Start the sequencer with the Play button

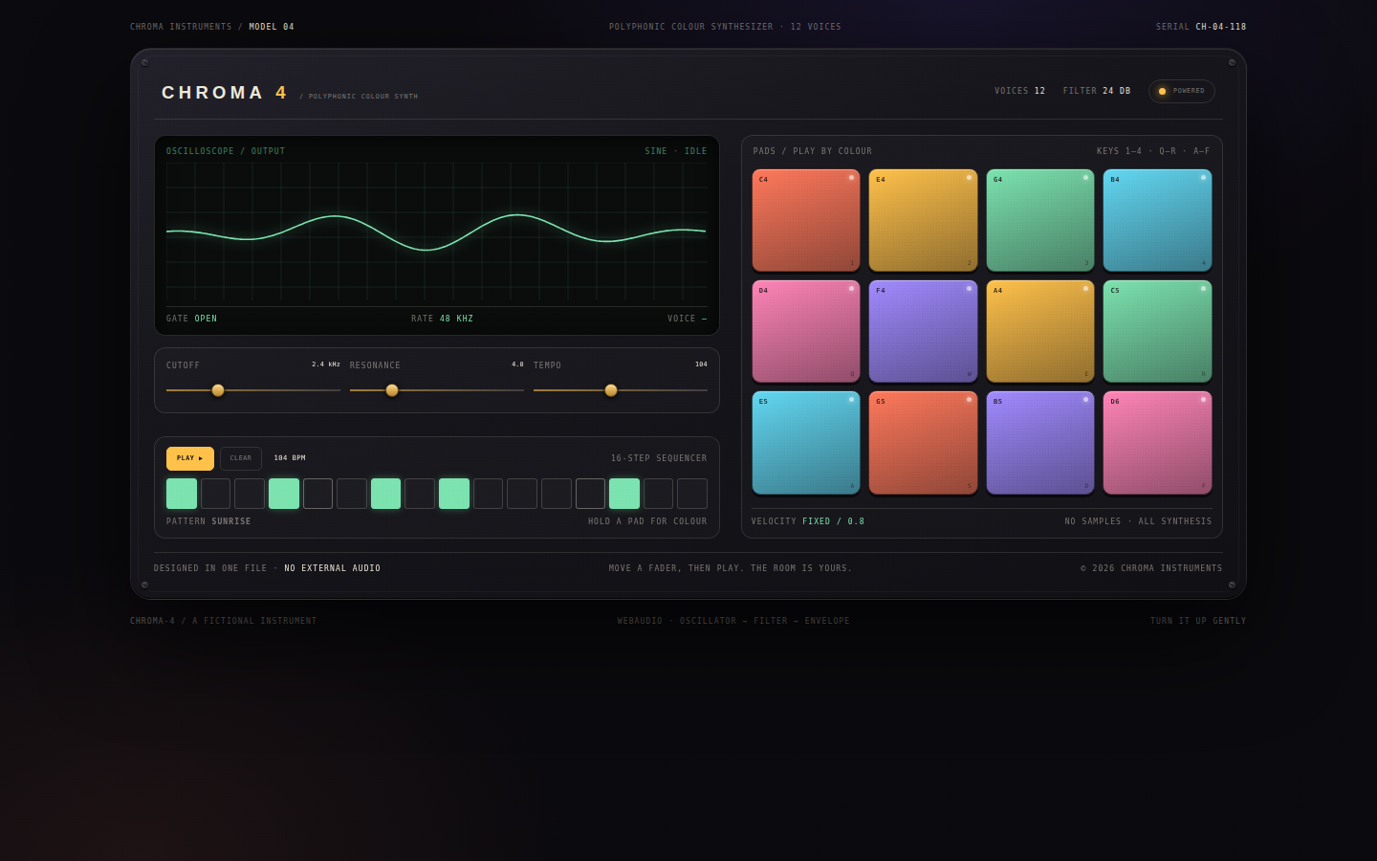pyautogui.click(x=190, y=458)
